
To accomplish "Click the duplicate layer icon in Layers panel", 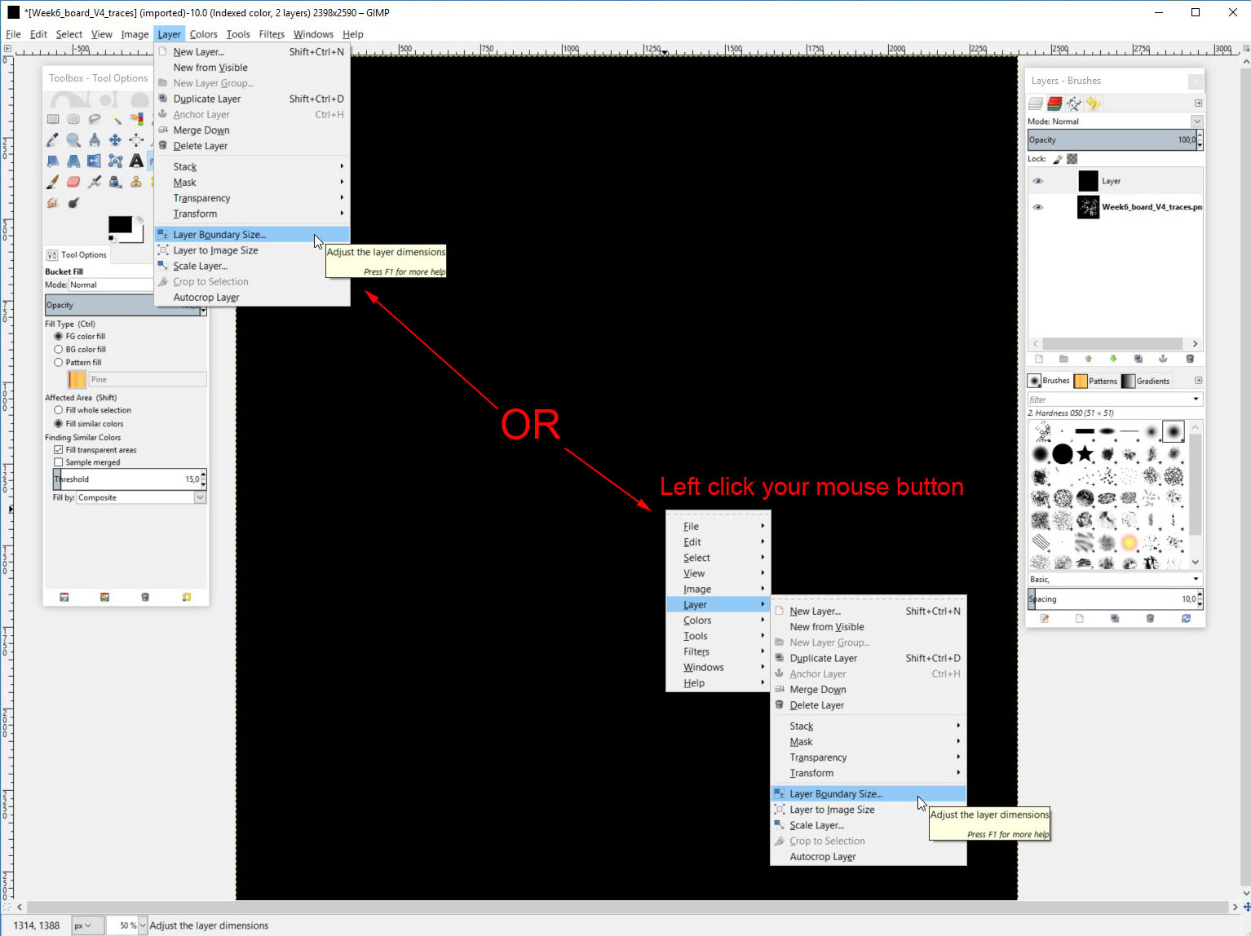I will 1138,359.
